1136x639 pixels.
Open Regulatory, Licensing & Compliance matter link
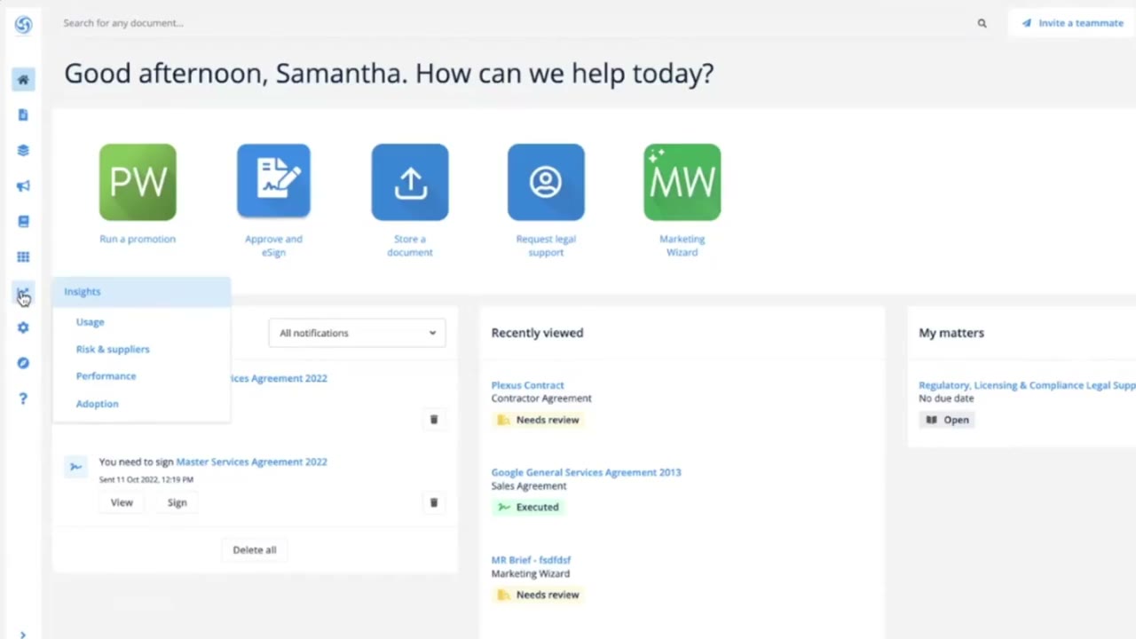(x=1027, y=385)
